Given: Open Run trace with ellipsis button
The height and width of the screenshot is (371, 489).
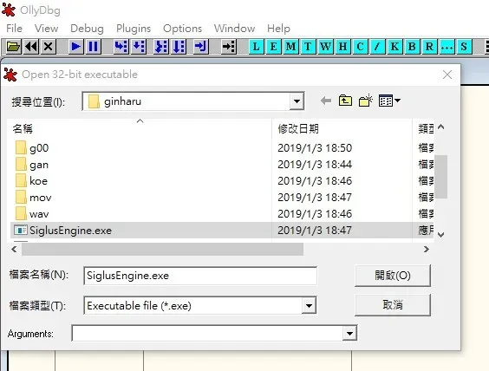Looking at the screenshot, I should pyautogui.click(x=447, y=47).
